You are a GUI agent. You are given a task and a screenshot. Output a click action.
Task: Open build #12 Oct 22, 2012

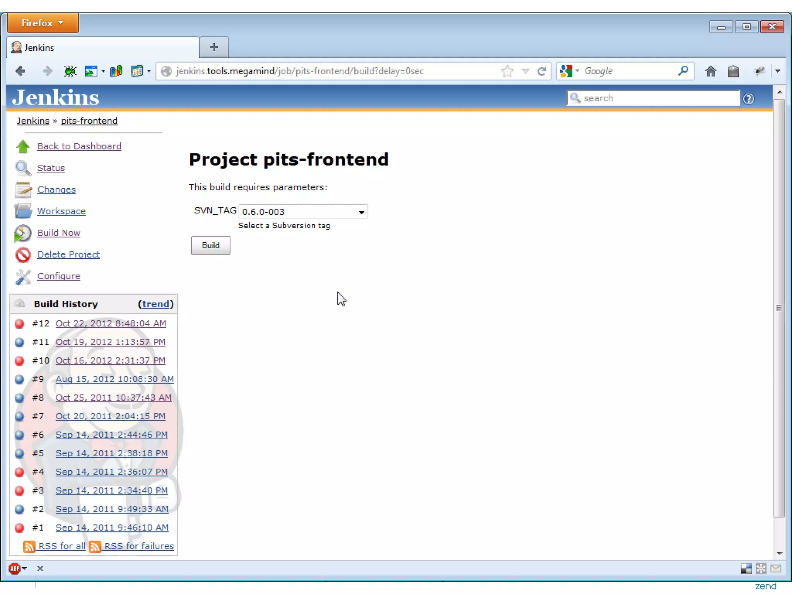click(x=111, y=323)
